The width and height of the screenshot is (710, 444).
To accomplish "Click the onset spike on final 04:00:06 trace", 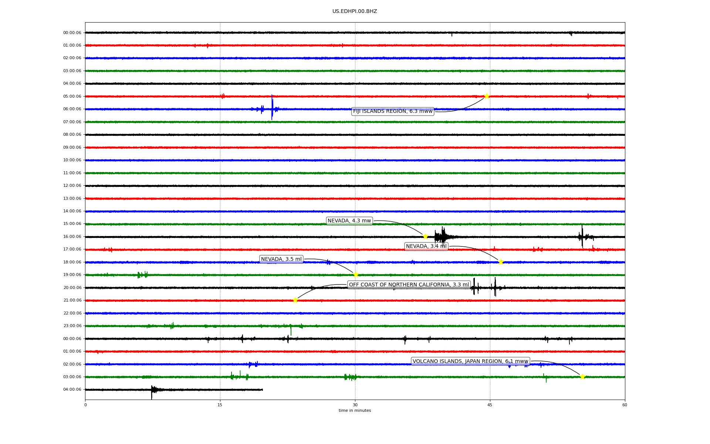I will pos(152,391).
